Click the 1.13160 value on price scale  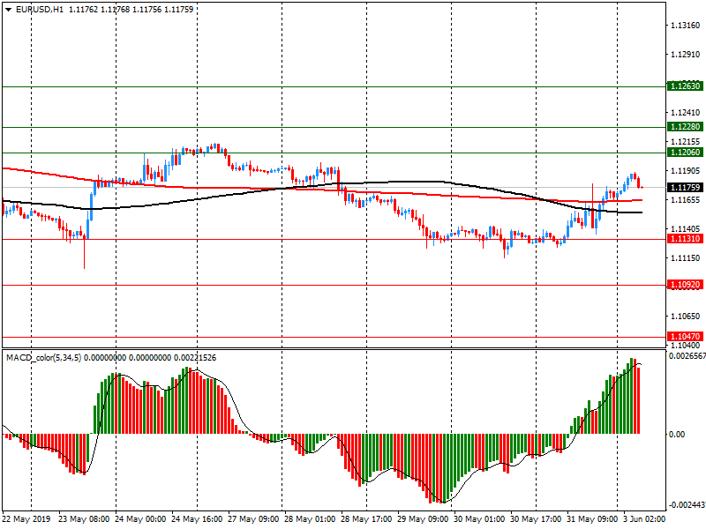click(685, 26)
